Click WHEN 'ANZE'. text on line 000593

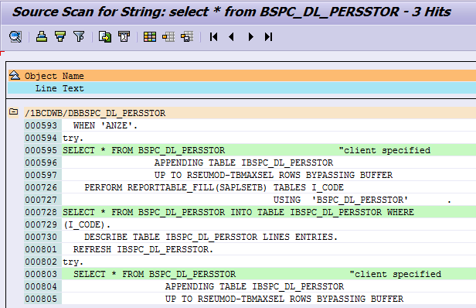(105, 125)
